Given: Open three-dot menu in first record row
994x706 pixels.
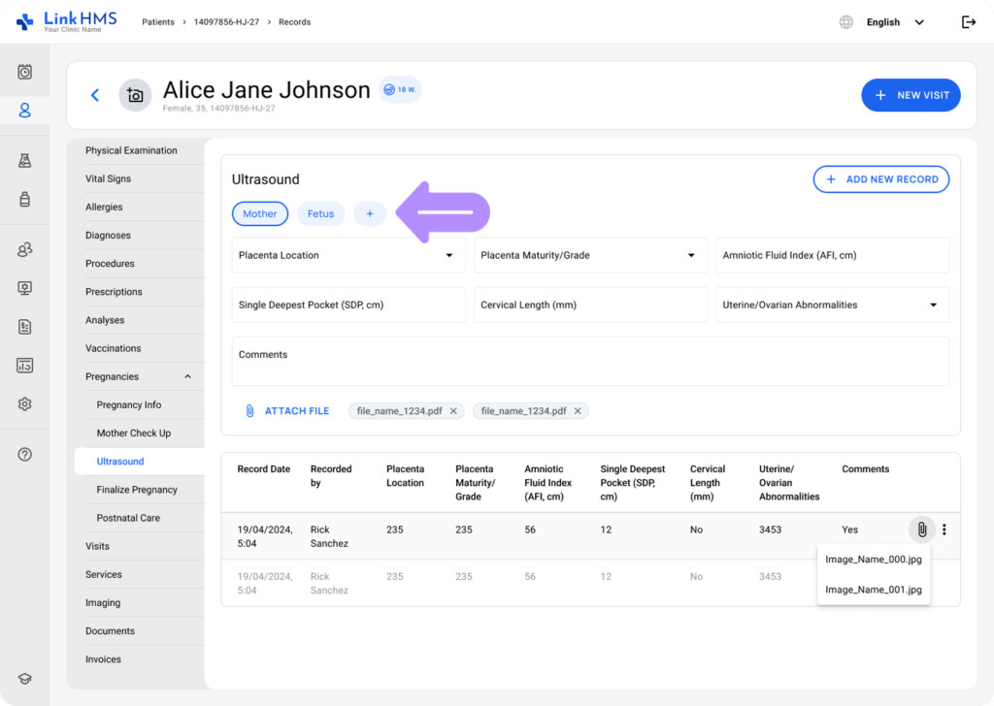Looking at the screenshot, I should (944, 529).
